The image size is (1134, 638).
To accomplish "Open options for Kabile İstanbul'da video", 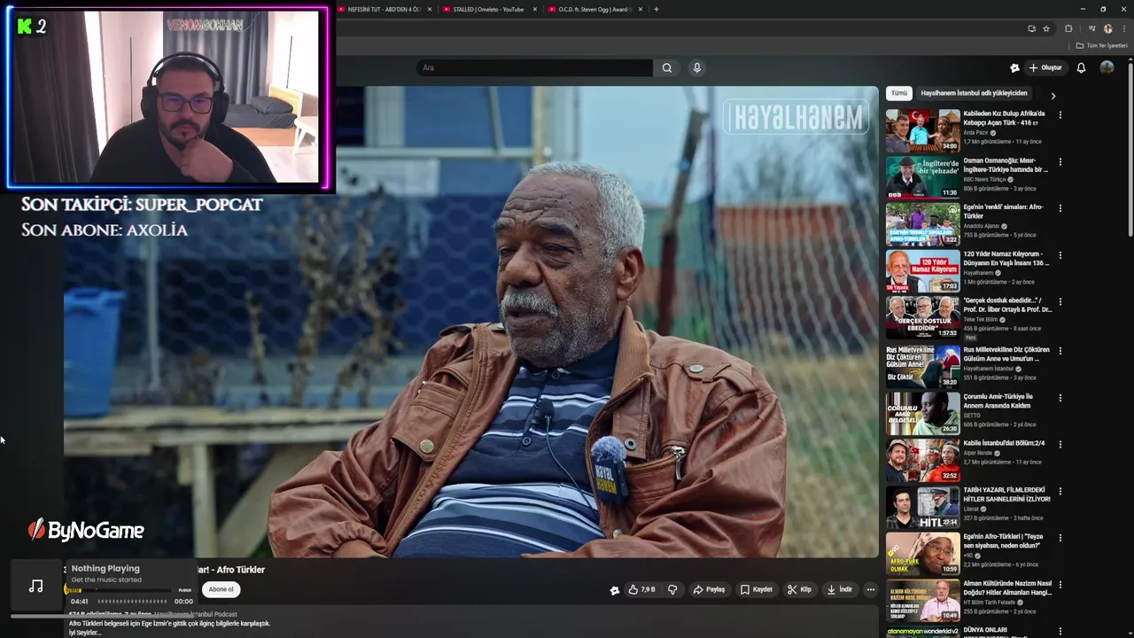I will tap(1060, 444).
